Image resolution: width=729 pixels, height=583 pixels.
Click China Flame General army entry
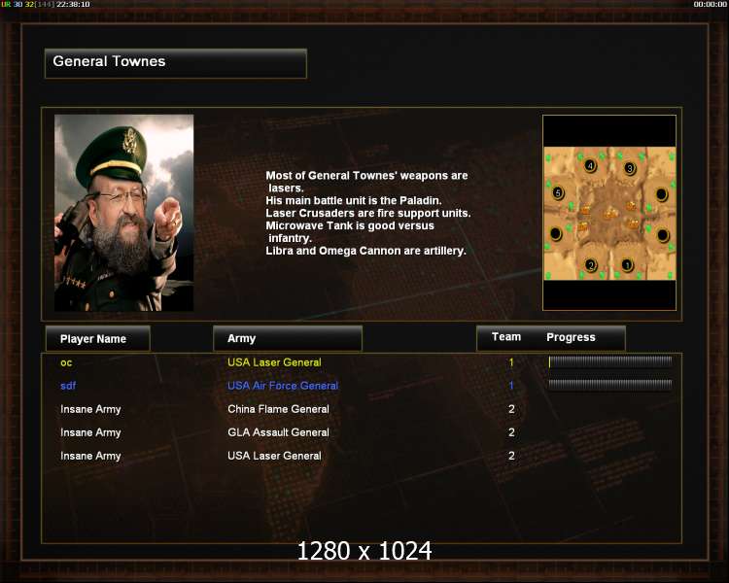tap(278, 409)
